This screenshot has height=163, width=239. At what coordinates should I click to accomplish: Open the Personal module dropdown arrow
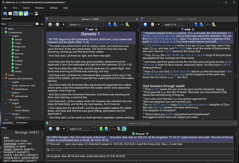[x=147, y=134]
